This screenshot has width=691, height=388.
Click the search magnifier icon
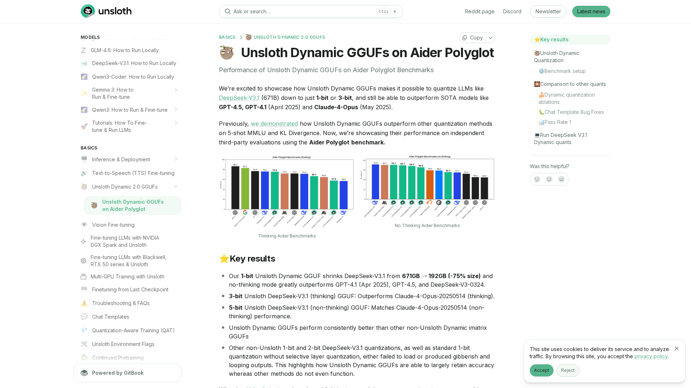point(227,11)
